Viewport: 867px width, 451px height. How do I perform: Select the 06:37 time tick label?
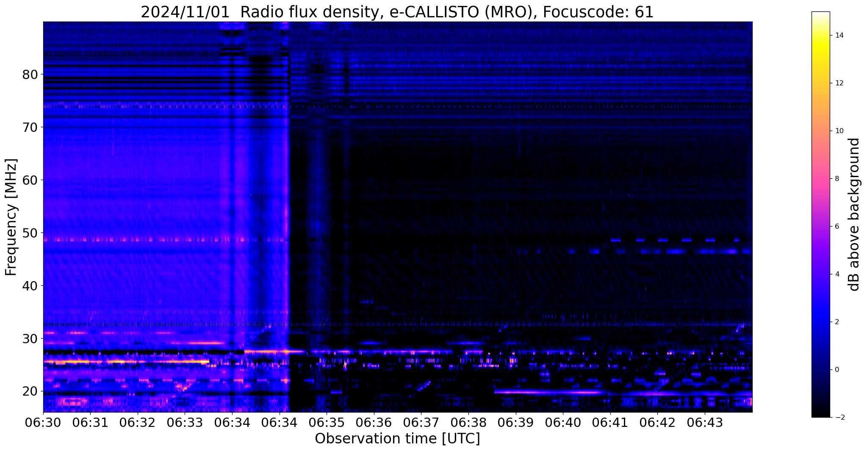(x=421, y=422)
